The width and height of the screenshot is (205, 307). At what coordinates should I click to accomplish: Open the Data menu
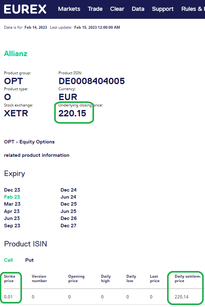pyautogui.click(x=138, y=9)
